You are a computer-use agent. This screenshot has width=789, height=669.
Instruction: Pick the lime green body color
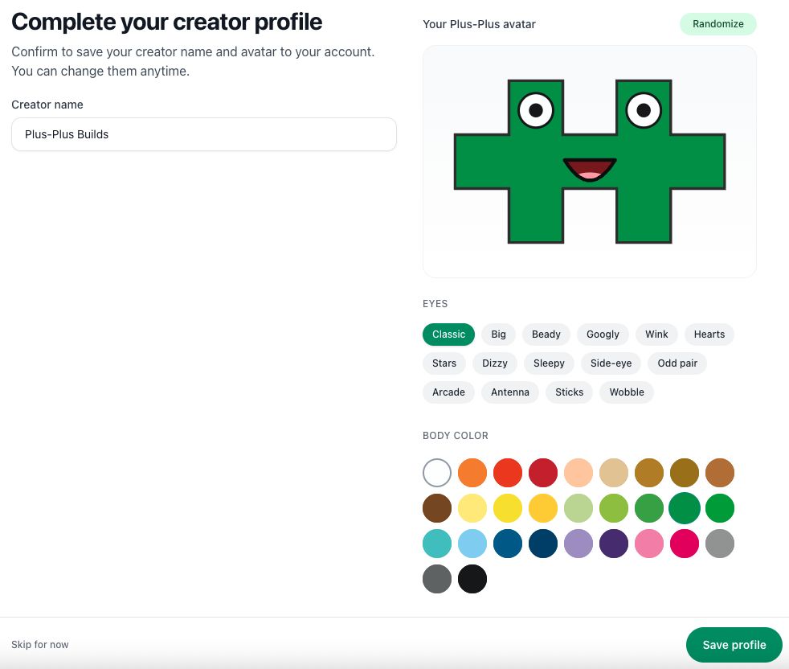click(x=613, y=508)
